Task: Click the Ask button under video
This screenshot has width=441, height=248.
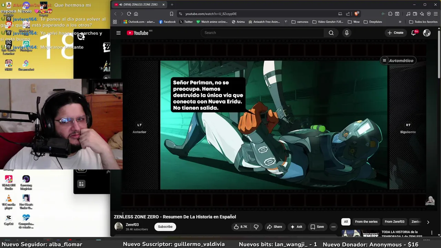Action: [296, 227]
